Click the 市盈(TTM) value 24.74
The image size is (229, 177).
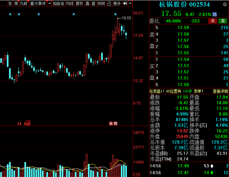coord(182,159)
